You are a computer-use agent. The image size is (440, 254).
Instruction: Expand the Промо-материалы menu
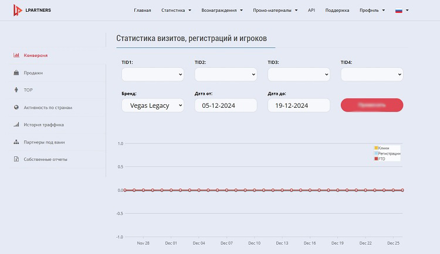[275, 10]
